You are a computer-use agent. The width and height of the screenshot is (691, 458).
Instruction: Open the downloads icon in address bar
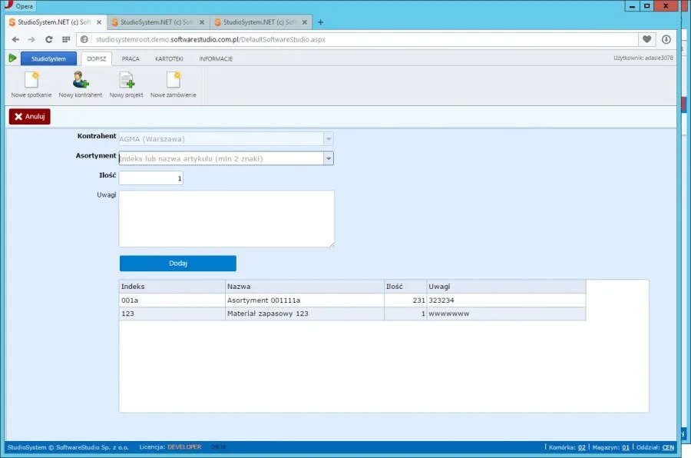coord(666,39)
